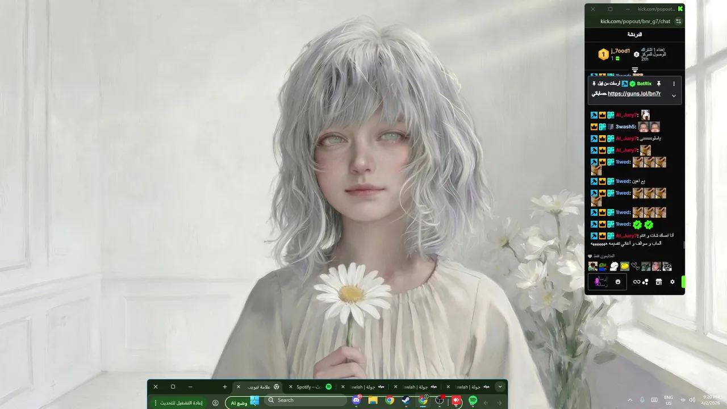Open chat settings gear icon
Screen dimensions: 727x409
click(672, 282)
